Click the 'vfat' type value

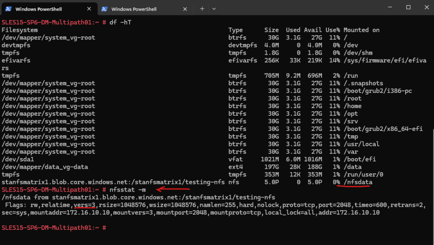[236, 159]
